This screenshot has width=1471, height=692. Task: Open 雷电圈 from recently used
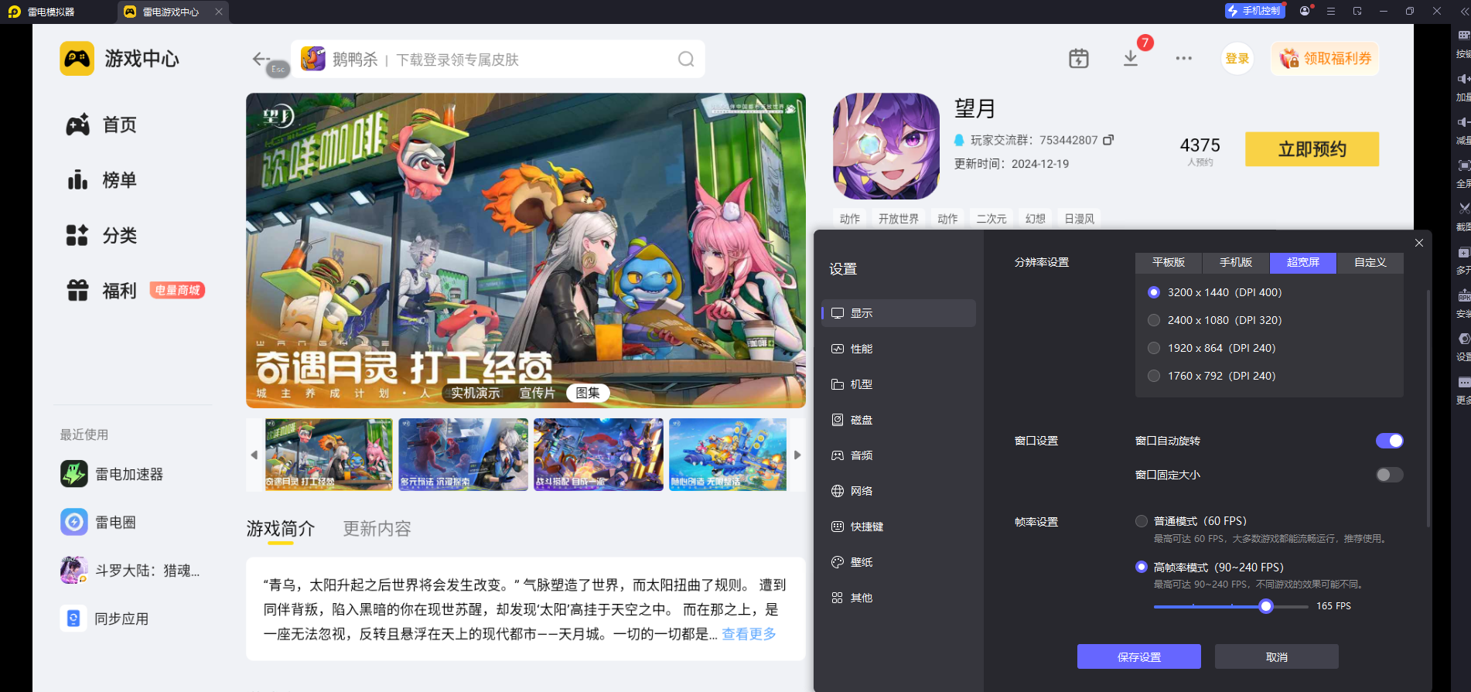tap(98, 522)
